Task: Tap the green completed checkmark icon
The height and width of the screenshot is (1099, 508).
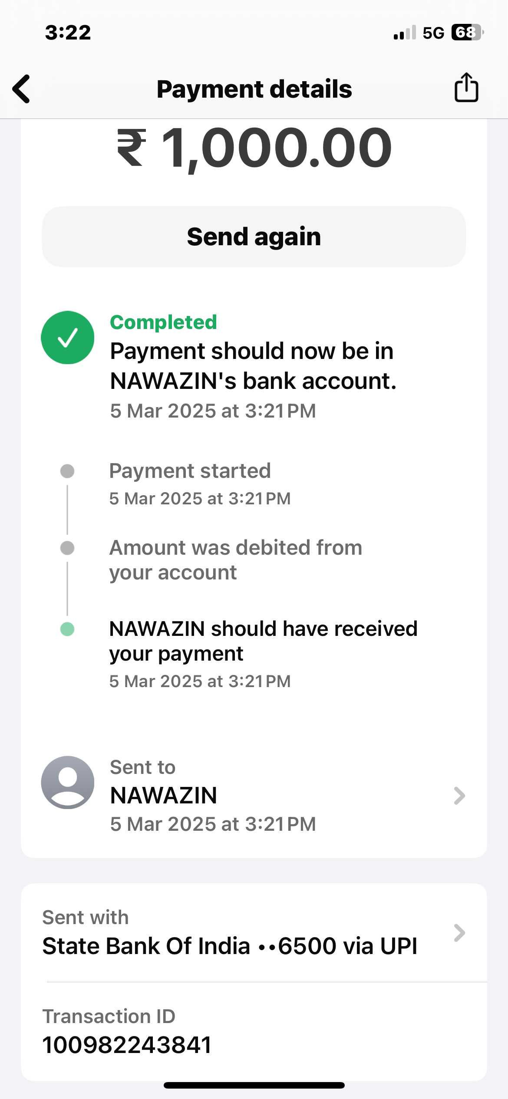Action: [x=68, y=338]
